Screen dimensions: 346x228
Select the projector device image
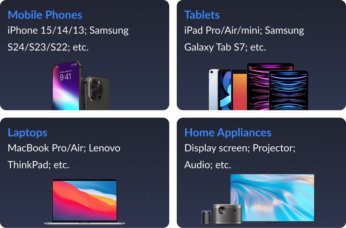[228, 214]
